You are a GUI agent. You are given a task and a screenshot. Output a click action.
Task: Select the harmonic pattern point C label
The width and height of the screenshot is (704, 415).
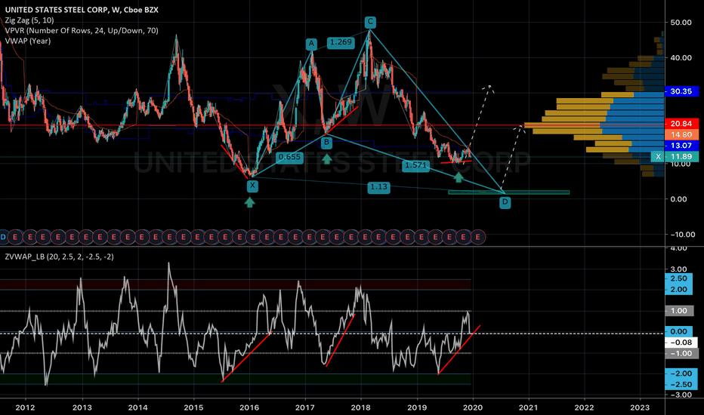(x=370, y=22)
